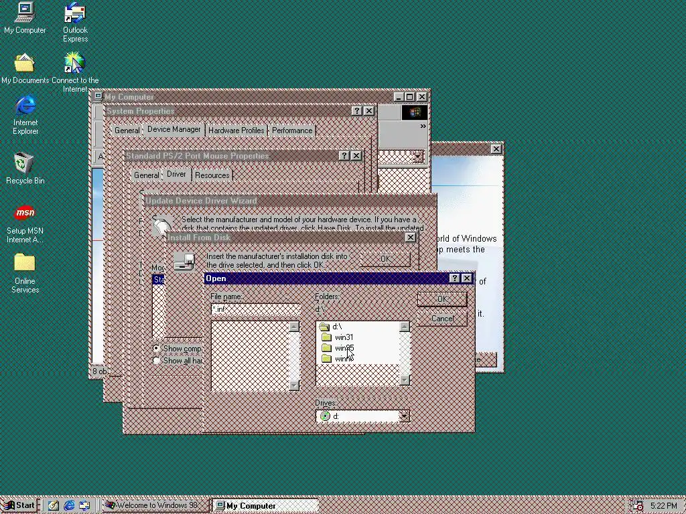Click the File name input field
Image resolution: width=686 pixels, height=514 pixels.
coord(255,309)
